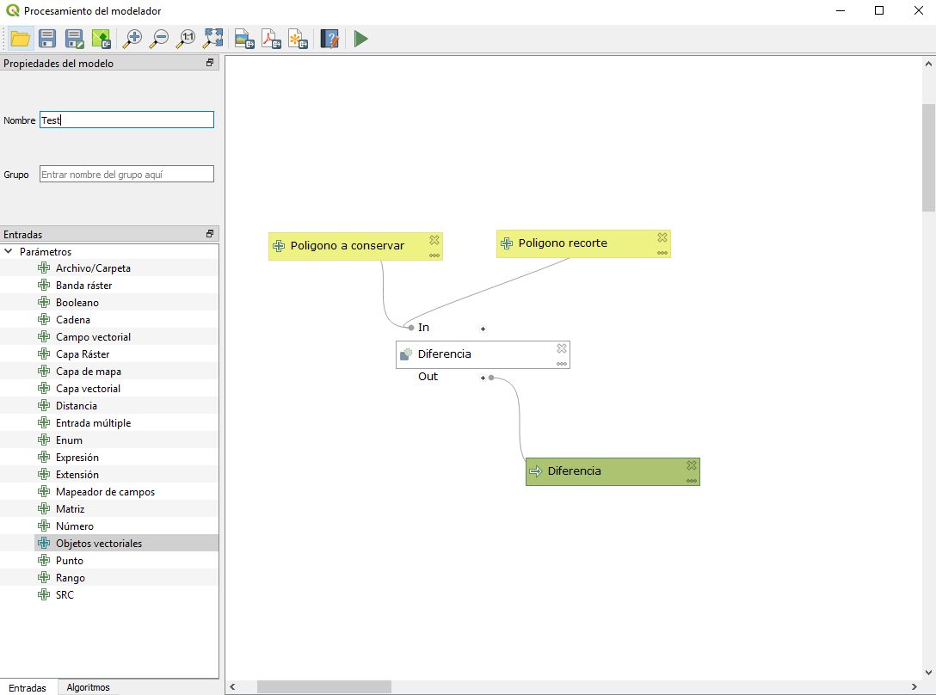Export model as SVG icon
This screenshot has height=695, width=936.
(298, 39)
